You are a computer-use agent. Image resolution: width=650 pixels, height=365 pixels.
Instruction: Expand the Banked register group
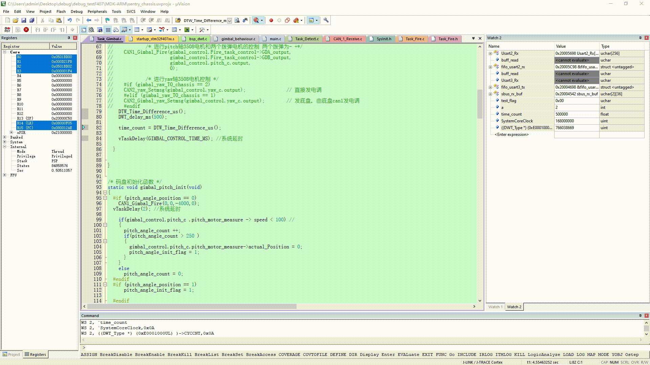5,137
